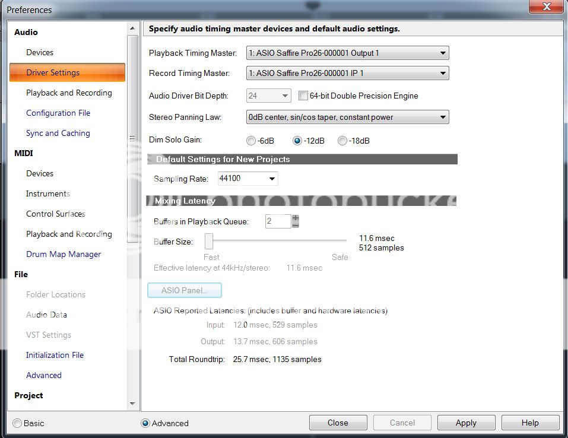Switch to Basic preferences view

(x=17, y=423)
